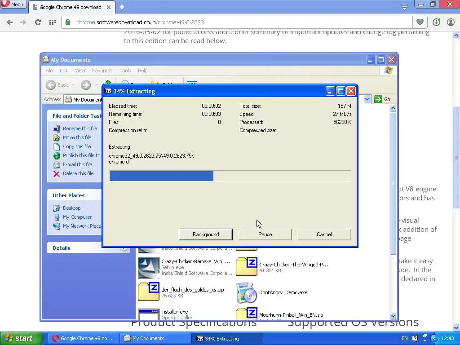Select Moorhuhn-Pinball_Win_EN.zip icon
460x345 pixels.
[x=247, y=314]
